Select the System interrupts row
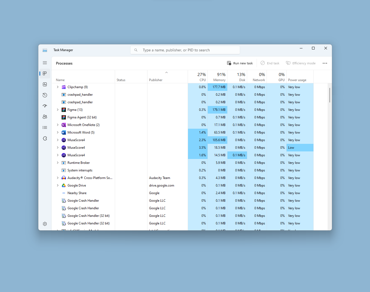The image size is (370, 292). tap(183, 170)
